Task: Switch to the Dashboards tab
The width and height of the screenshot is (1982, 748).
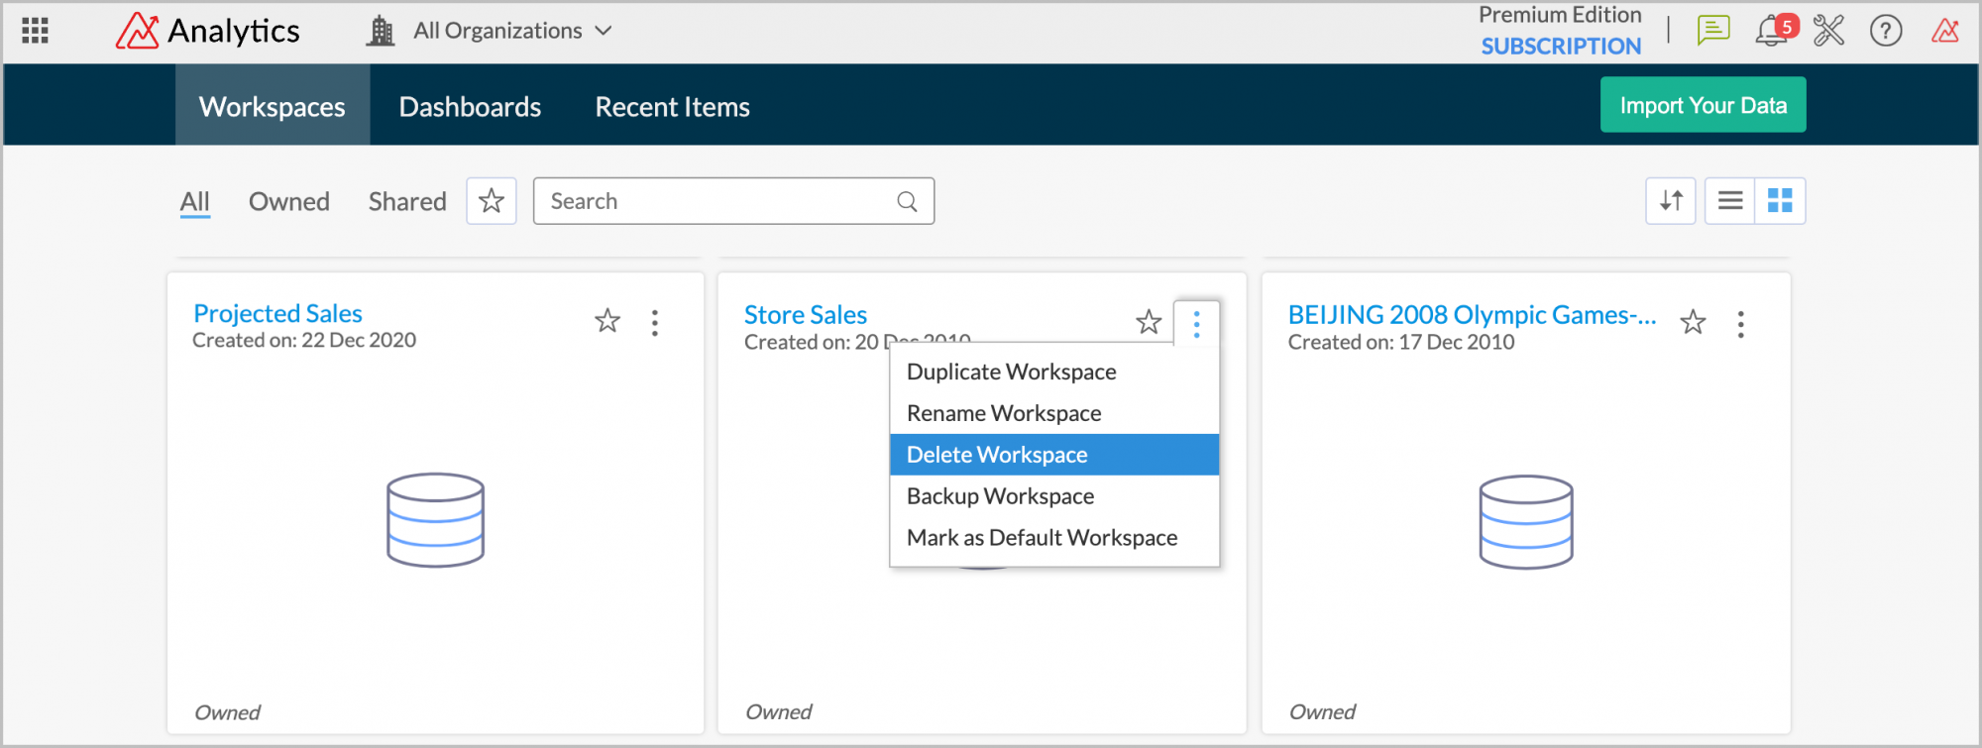Action: (470, 106)
